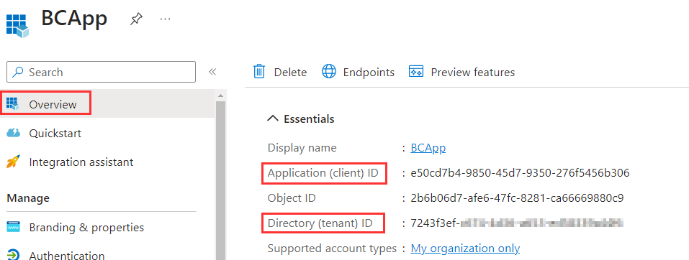The image size is (689, 260).
Task: Click the Supported account types label
Action: [332, 249]
